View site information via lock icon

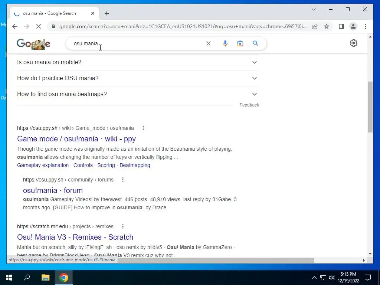click(x=53, y=26)
